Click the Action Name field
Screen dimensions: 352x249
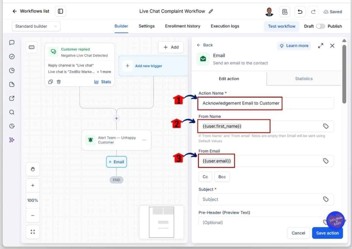[266, 103]
